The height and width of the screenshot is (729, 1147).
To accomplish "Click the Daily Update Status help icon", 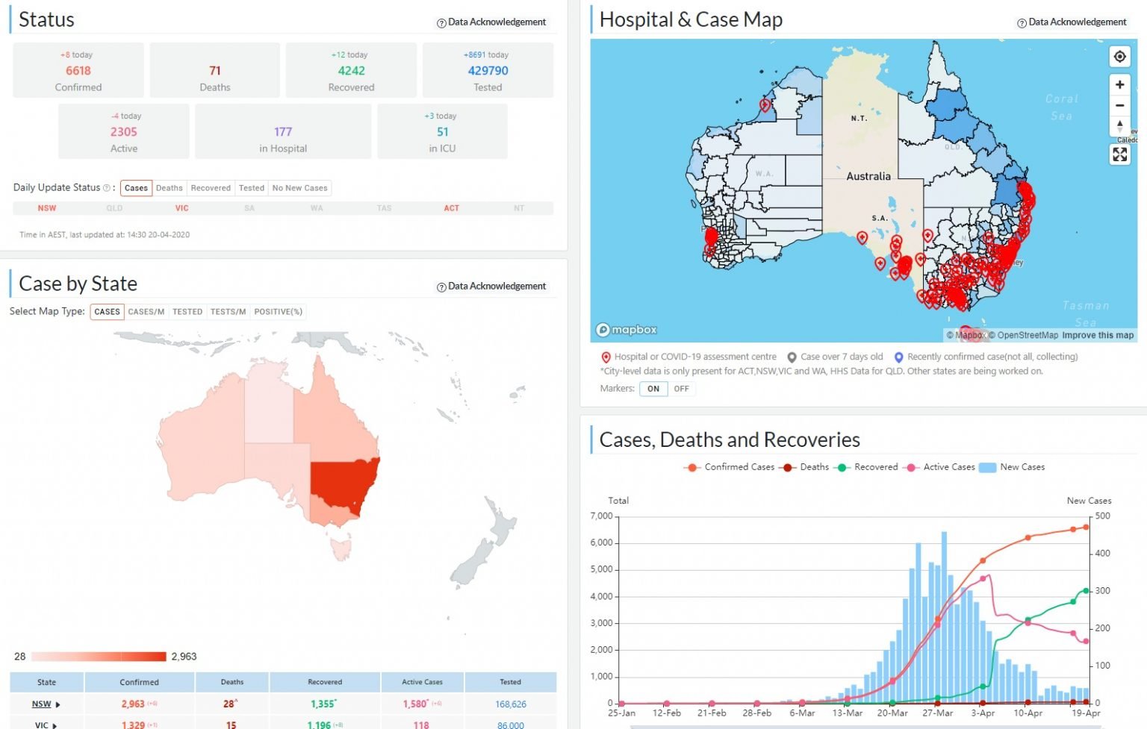I will [x=106, y=188].
